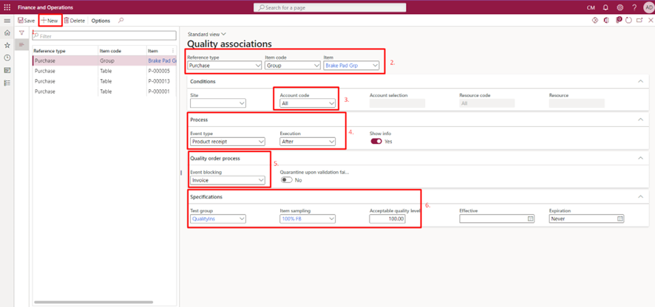This screenshot has width=655, height=307.
Task: Open the Expiration date calendar picker
Action: (x=620, y=218)
